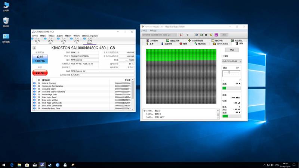Switch to HD Tune AAM tab with speaker icon
The width and height of the screenshot is (299, 168).
[x=195, y=41]
